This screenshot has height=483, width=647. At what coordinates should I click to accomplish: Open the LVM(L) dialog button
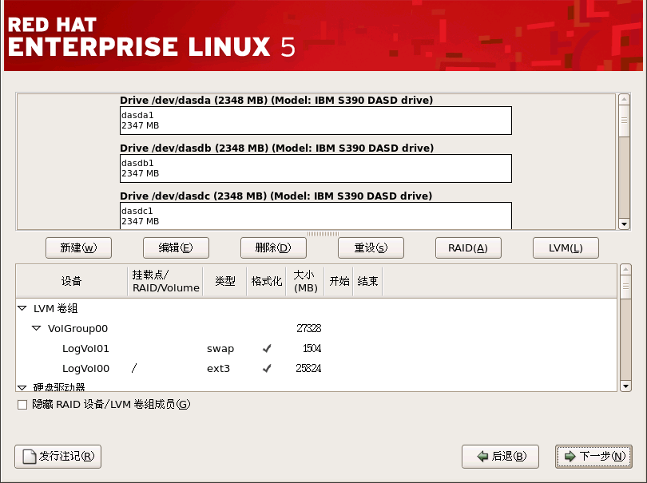pos(566,248)
